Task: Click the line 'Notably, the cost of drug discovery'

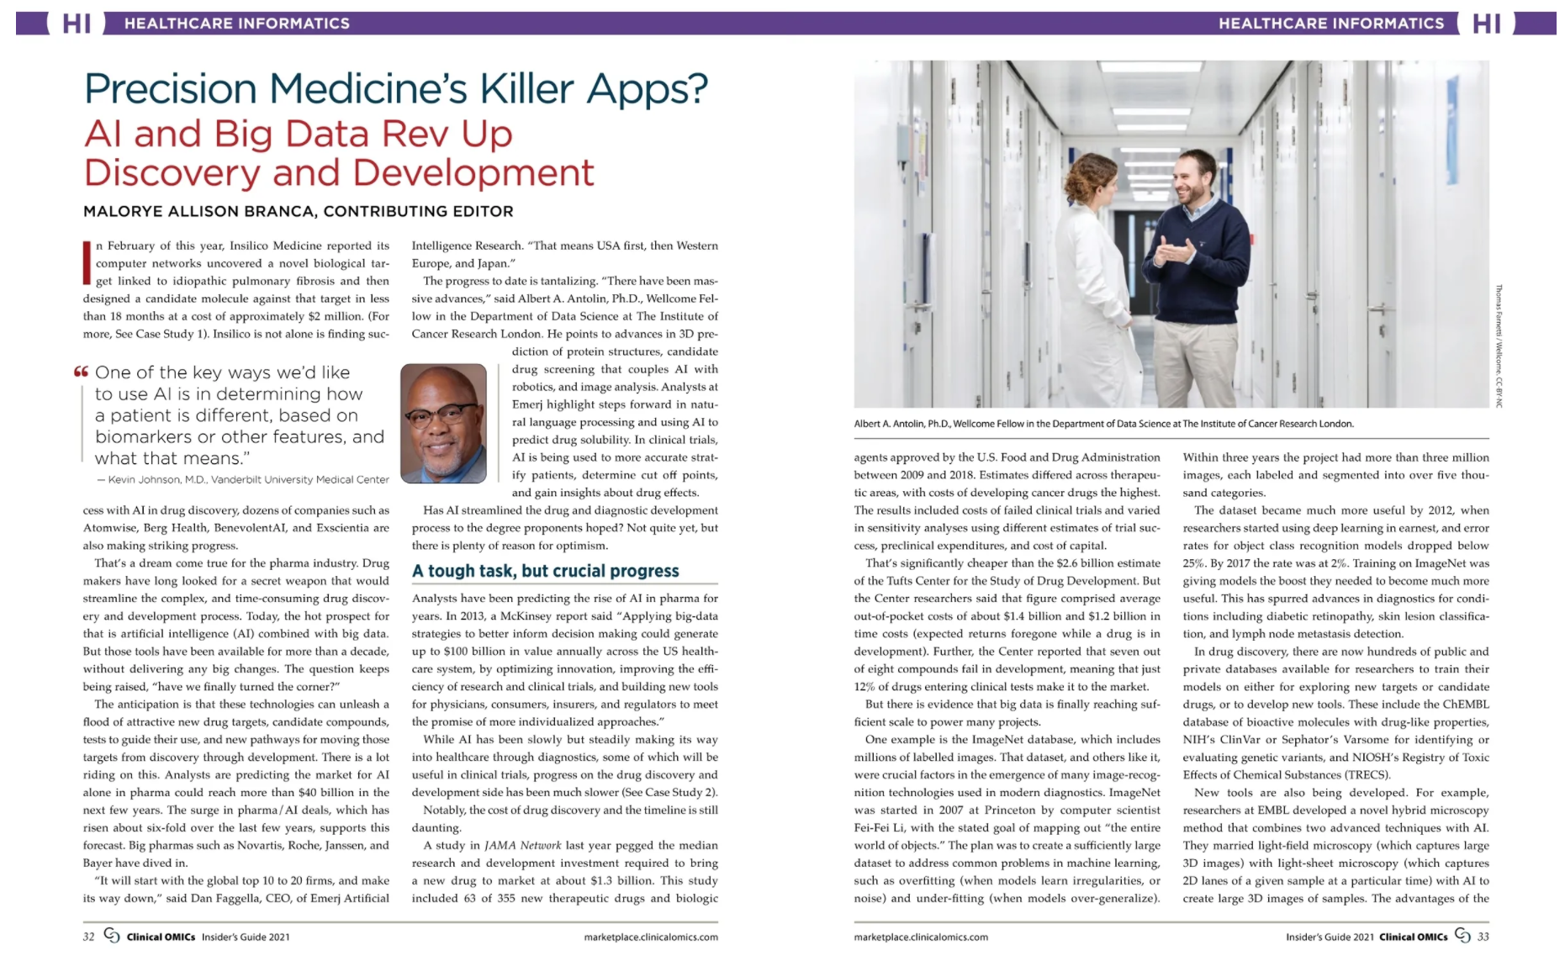Action: (571, 811)
